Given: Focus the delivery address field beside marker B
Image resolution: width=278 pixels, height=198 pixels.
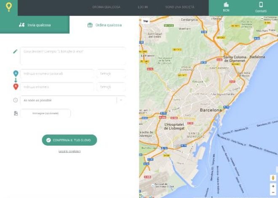Looking at the screenshot, I should [x=57, y=87].
